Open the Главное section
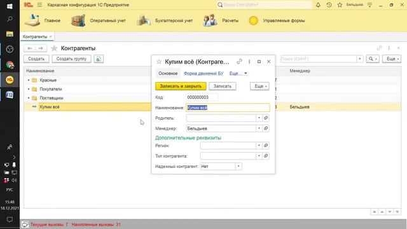 coord(43,20)
